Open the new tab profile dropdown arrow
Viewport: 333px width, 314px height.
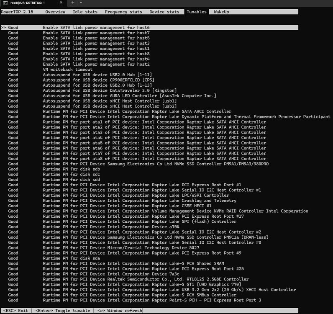pyautogui.click(x=81, y=3)
